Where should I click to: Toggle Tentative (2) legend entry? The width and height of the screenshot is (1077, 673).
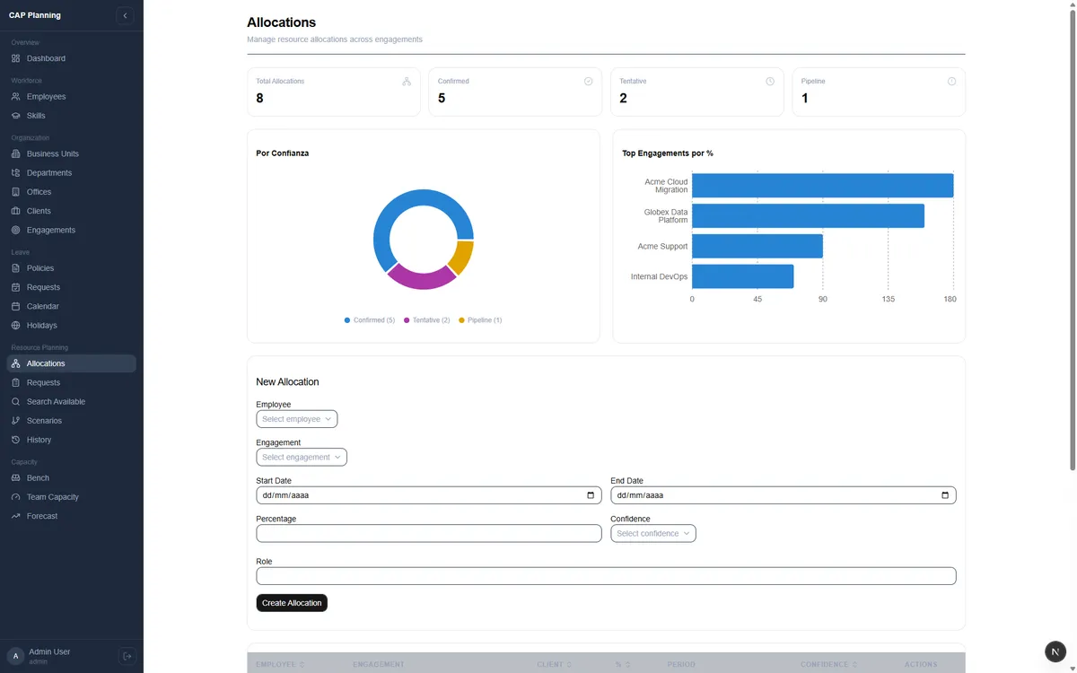[427, 320]
